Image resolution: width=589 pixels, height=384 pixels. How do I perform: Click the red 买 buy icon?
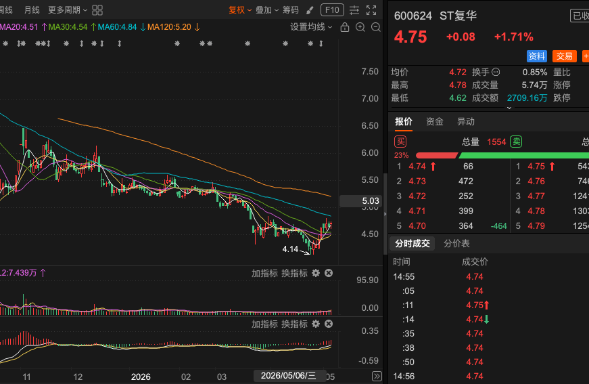[400, 142]
